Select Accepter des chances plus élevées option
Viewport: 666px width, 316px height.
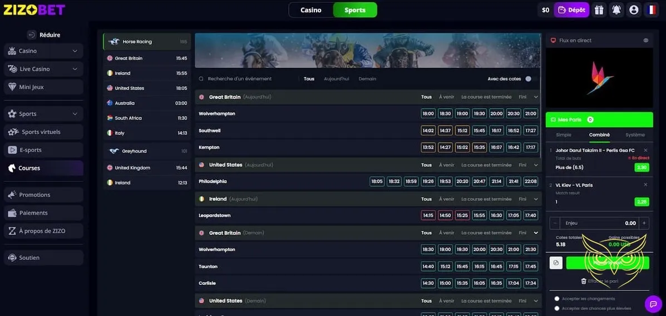click(x=557, y=308)
